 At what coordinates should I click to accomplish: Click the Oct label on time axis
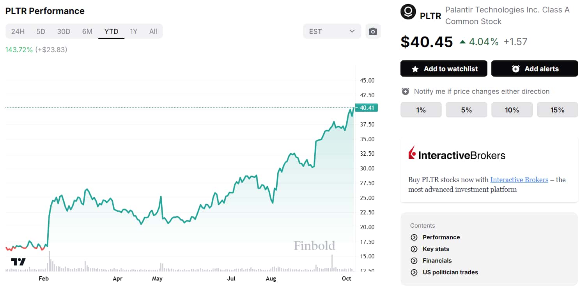click(x=347, y=279)
